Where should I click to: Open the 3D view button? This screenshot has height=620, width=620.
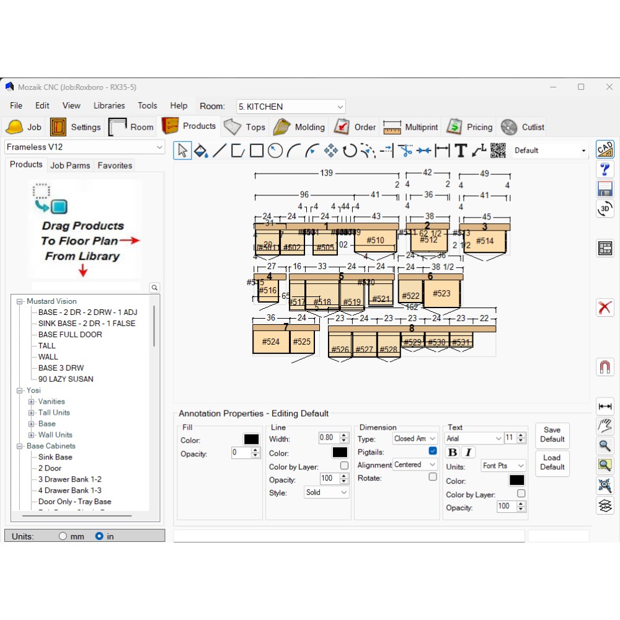tap(604, 209)
